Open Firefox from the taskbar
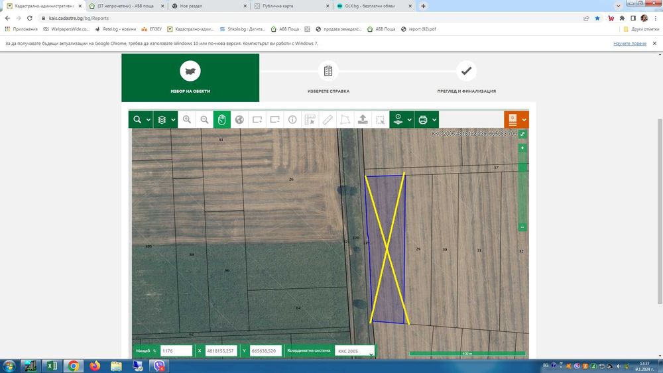 [x=95, y=366]
